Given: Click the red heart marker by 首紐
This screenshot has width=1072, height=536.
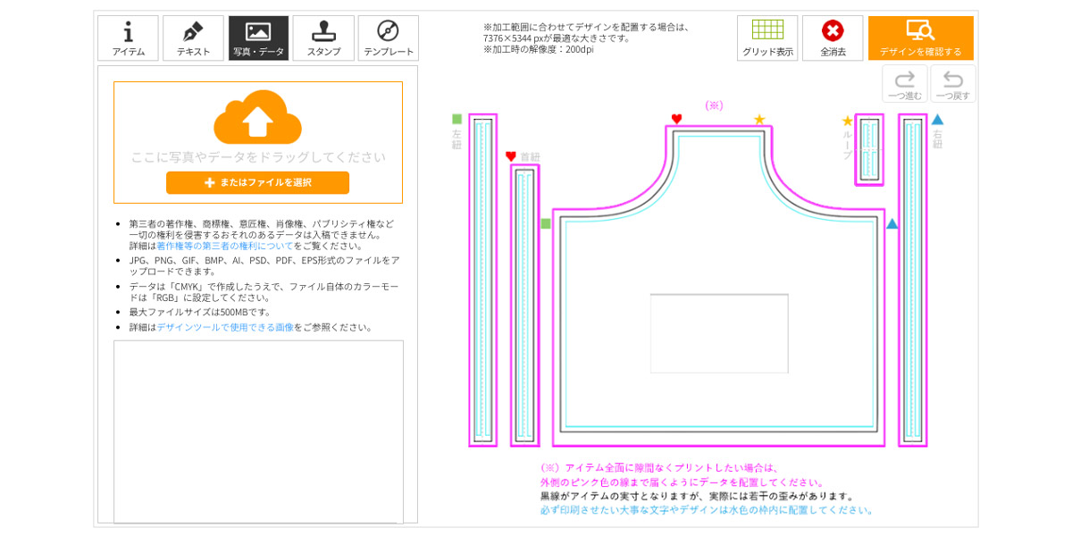Looking at the screenshot, I should pos(511,156).
